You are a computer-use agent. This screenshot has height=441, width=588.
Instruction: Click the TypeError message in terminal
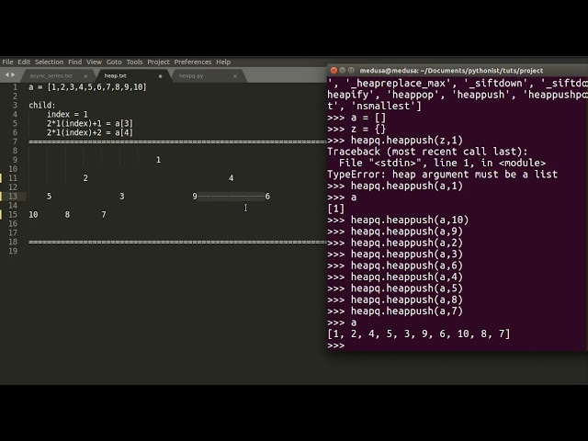click(x=443, y=175)
